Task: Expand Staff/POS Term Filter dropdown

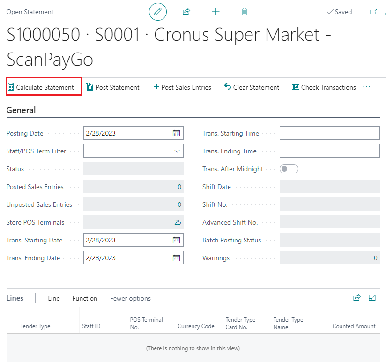Action: point(177,151)
